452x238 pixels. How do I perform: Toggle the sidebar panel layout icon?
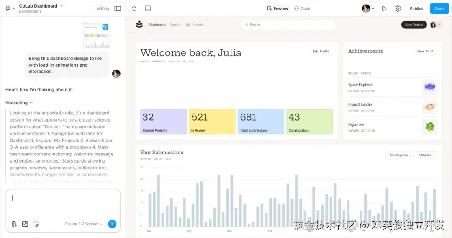pyautogui.click(x=118, y=8)
